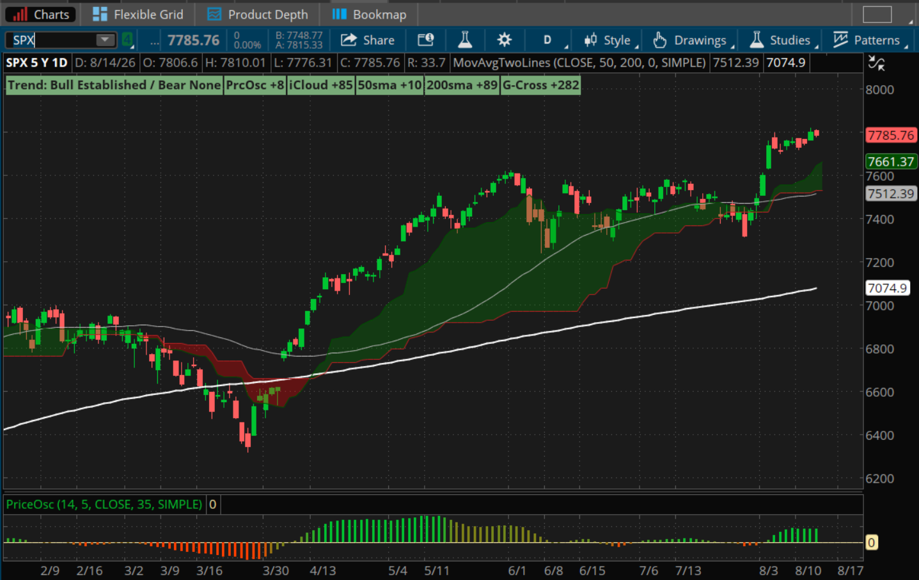Open the Style menu
The height and width of the screenshot is (580, 919).
point(610,40)
